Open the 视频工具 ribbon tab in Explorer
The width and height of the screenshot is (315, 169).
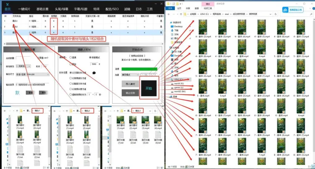click(208, 8)
